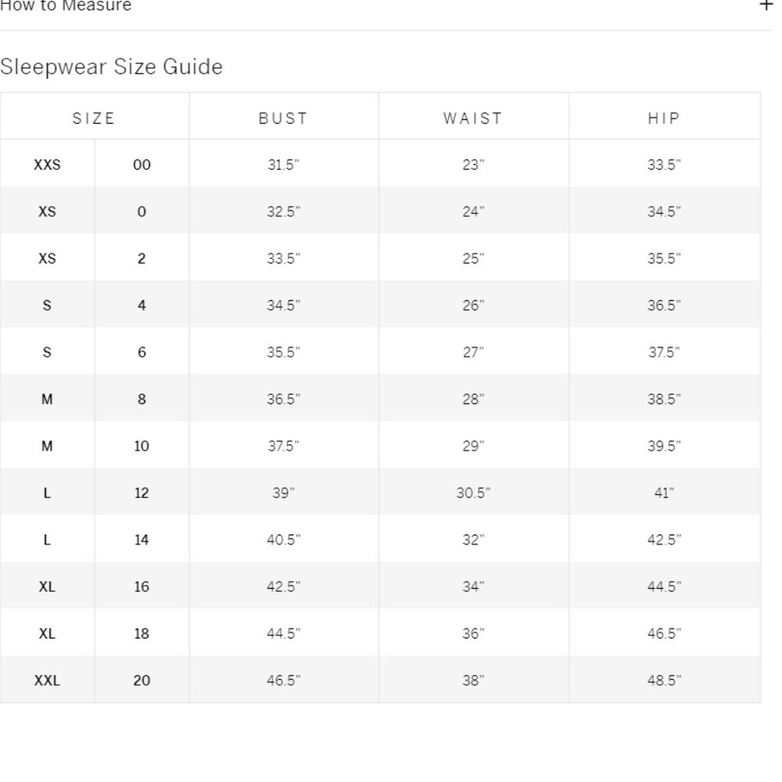
Task: Select the numeric size 12 cell
Action: coord(142,493)
